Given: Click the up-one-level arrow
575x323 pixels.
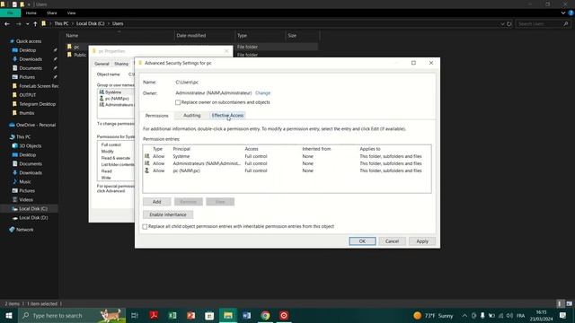Looking at the screenshot, I should pyautogui.click(x=35, y=24).
